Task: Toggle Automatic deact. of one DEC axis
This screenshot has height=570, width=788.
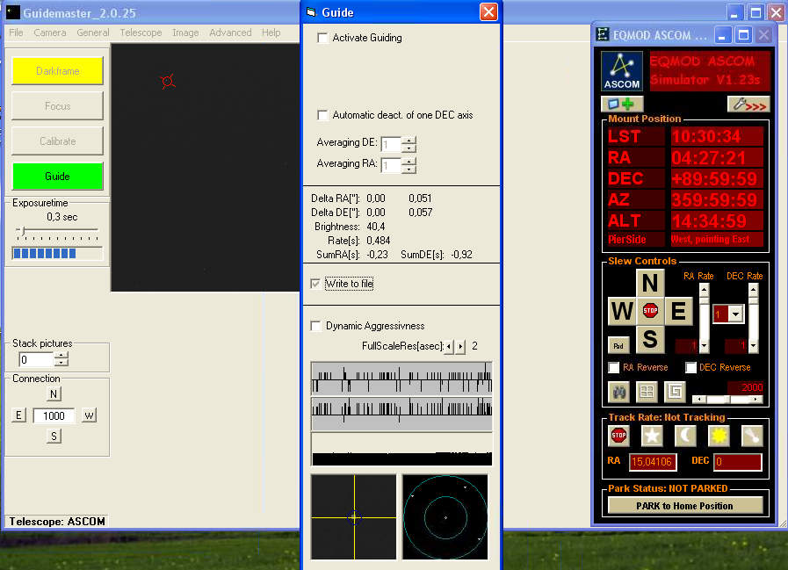Action: [x=322, y=115]
